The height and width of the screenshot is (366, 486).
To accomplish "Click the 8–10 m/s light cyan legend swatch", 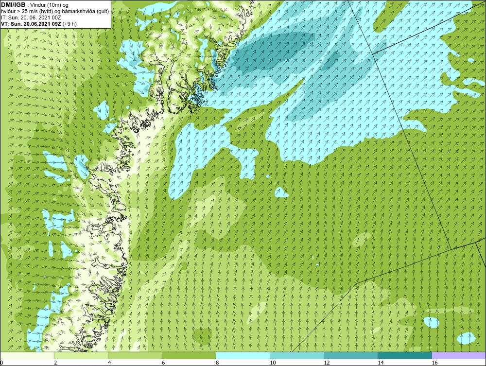I will (x=243, y=355).
